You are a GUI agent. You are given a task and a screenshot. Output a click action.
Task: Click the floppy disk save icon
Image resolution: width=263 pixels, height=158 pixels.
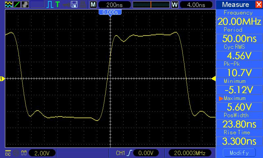pyautogui.click(x=74, y=5)
